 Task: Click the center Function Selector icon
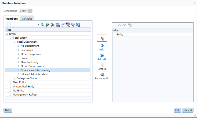point(102,38)
